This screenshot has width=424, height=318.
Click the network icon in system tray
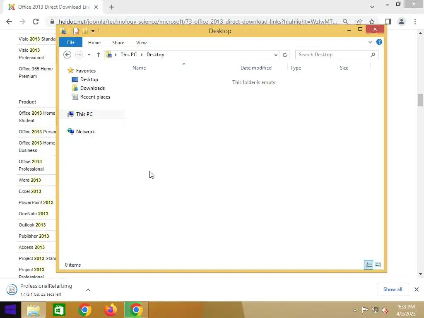point(375,310)
